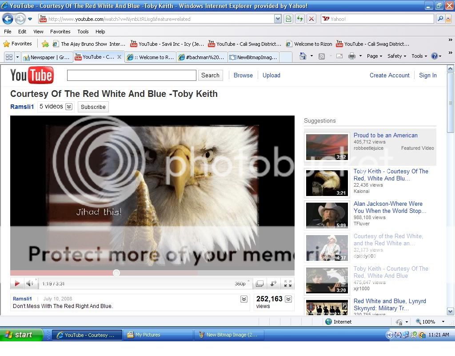Click the Windows start button
The image size is (455, 356).
[x=21, y=335]
